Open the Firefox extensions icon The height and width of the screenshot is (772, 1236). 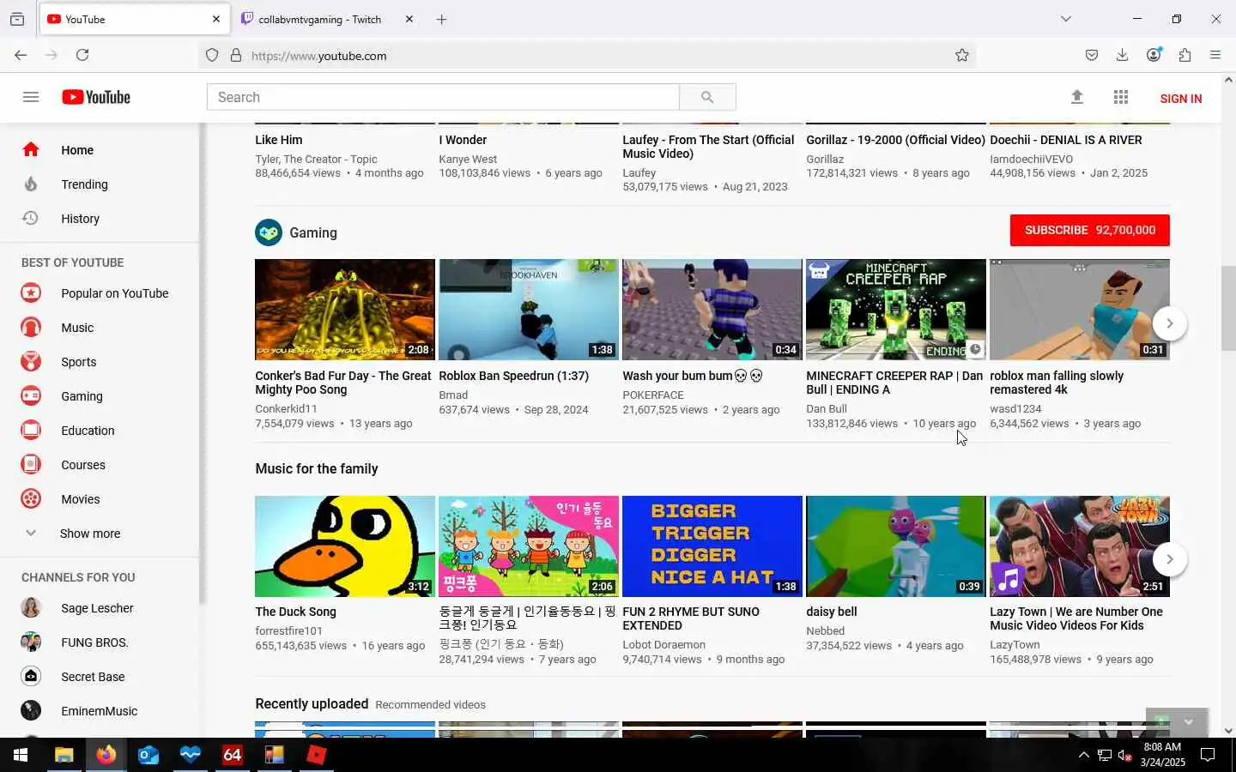(x=1184, y=55)
